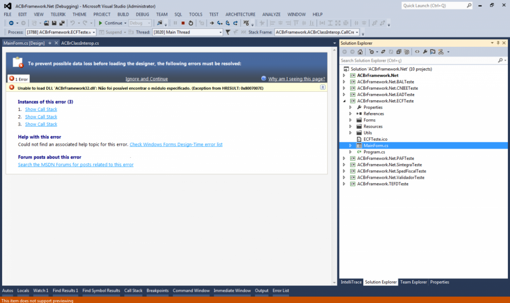
Task: Open the DEBUG menu
Action: pyautogui.click(x=142, y=14)
